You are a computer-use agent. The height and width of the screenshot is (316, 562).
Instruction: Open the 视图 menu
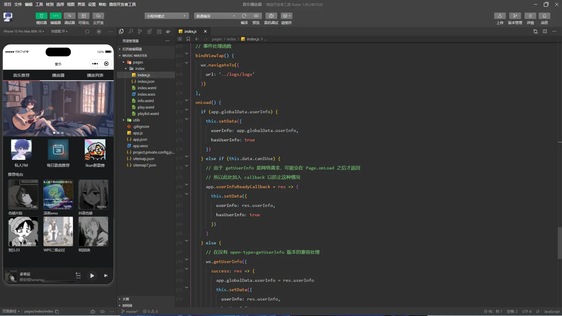(71, 4)
